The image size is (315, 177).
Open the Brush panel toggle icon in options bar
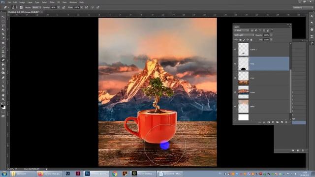21,7
